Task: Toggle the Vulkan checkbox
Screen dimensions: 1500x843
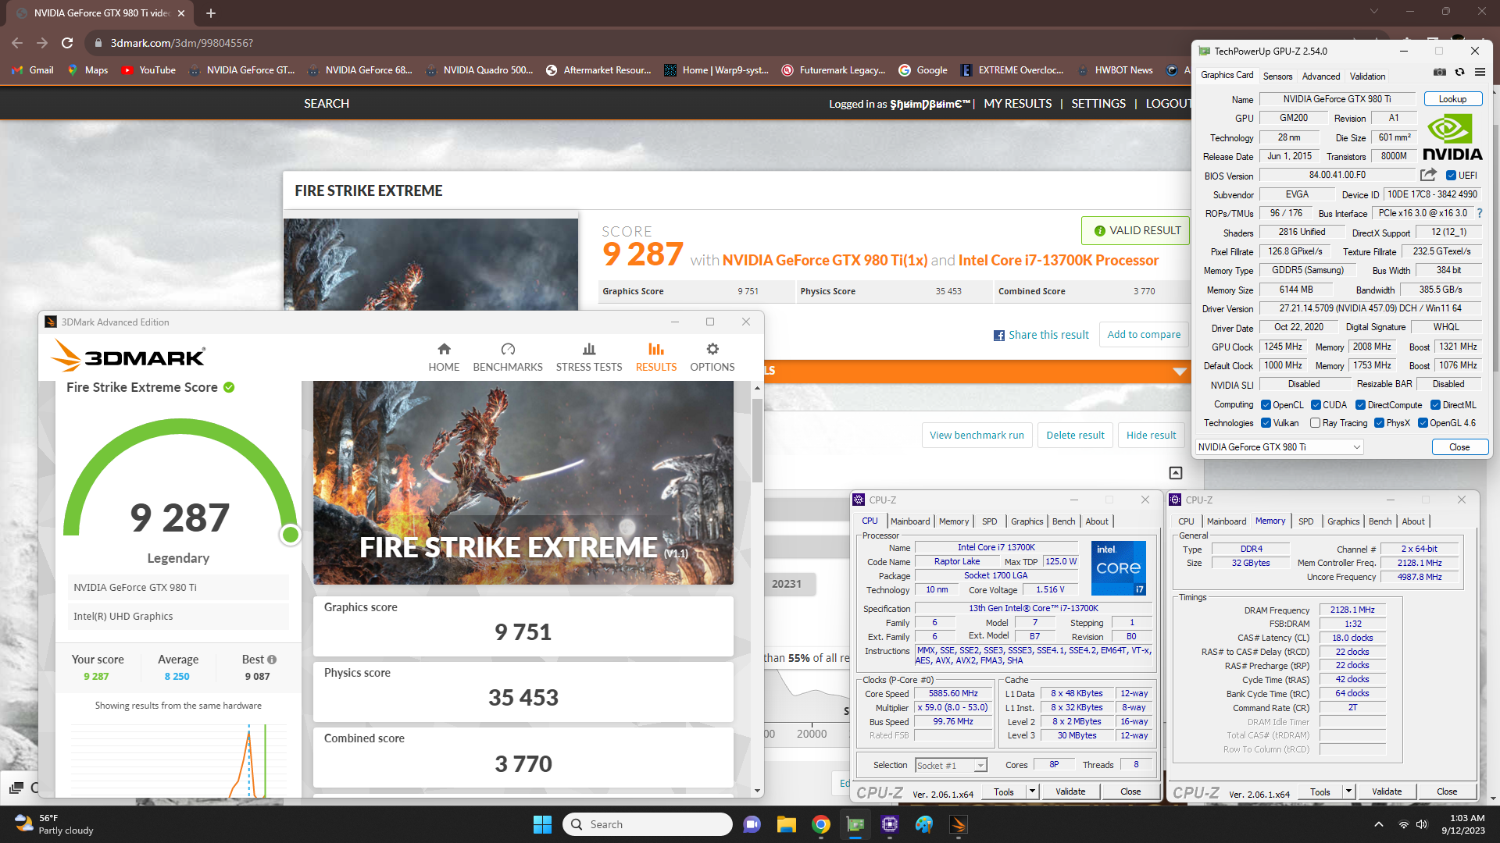Action: click(1266, 423)
